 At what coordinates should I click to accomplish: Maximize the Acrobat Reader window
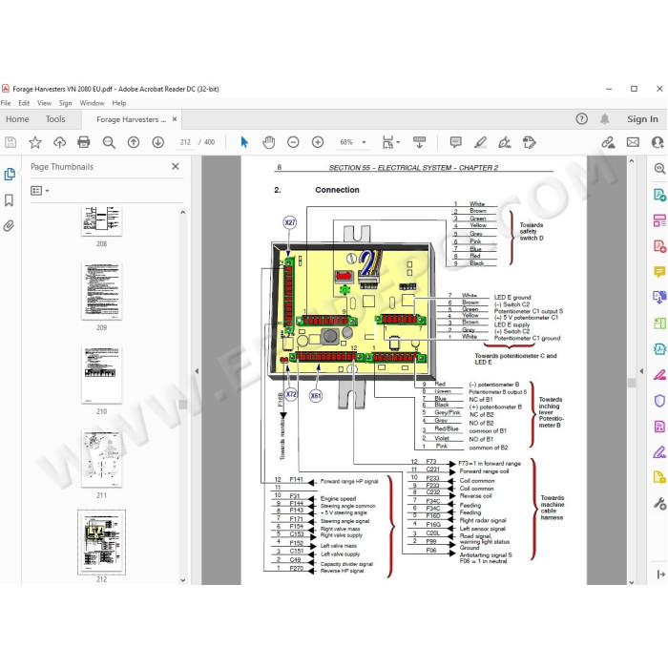click(x=634, y=89)
